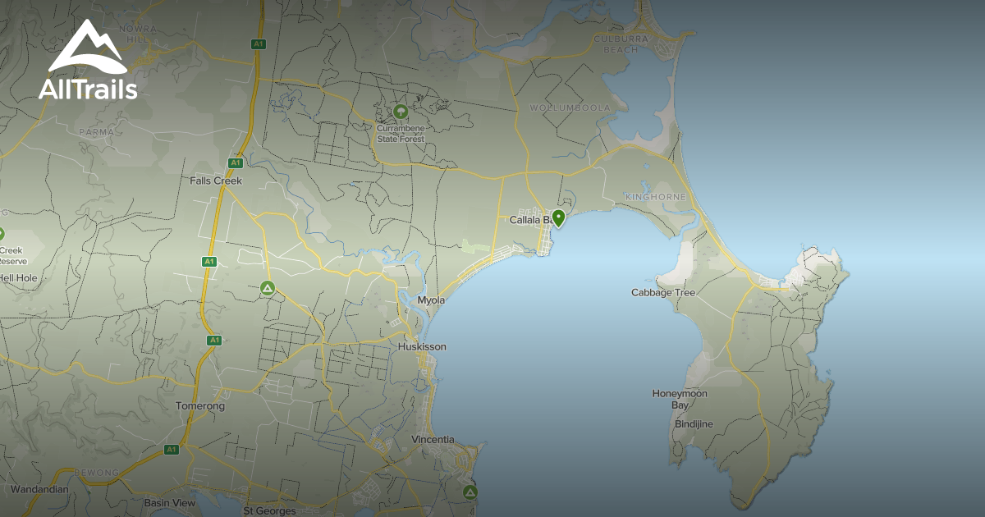Select the A1 route shield beside Hell Hole

[x=209, y=261]
